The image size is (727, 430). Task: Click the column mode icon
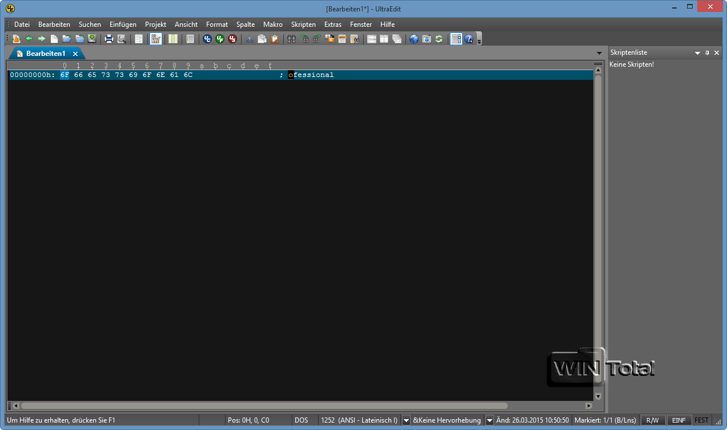pyautogui.click(x=173, y=38)
